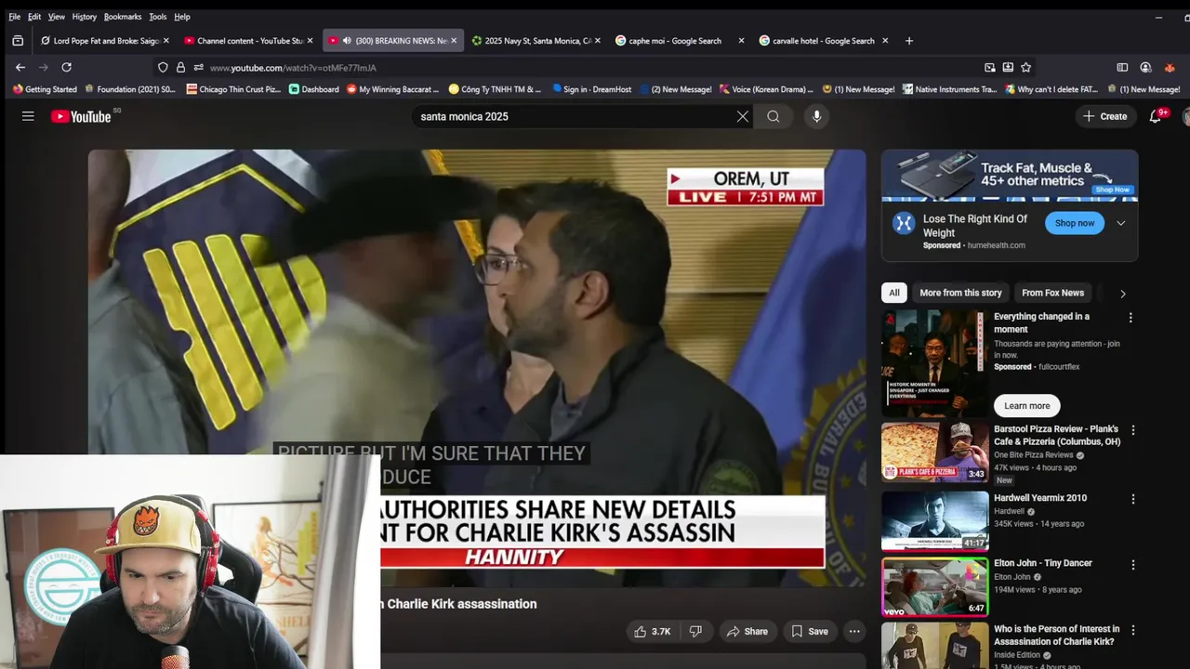Open Firefox tab overview button
The image size is (1190, 669).
(18, 40)
